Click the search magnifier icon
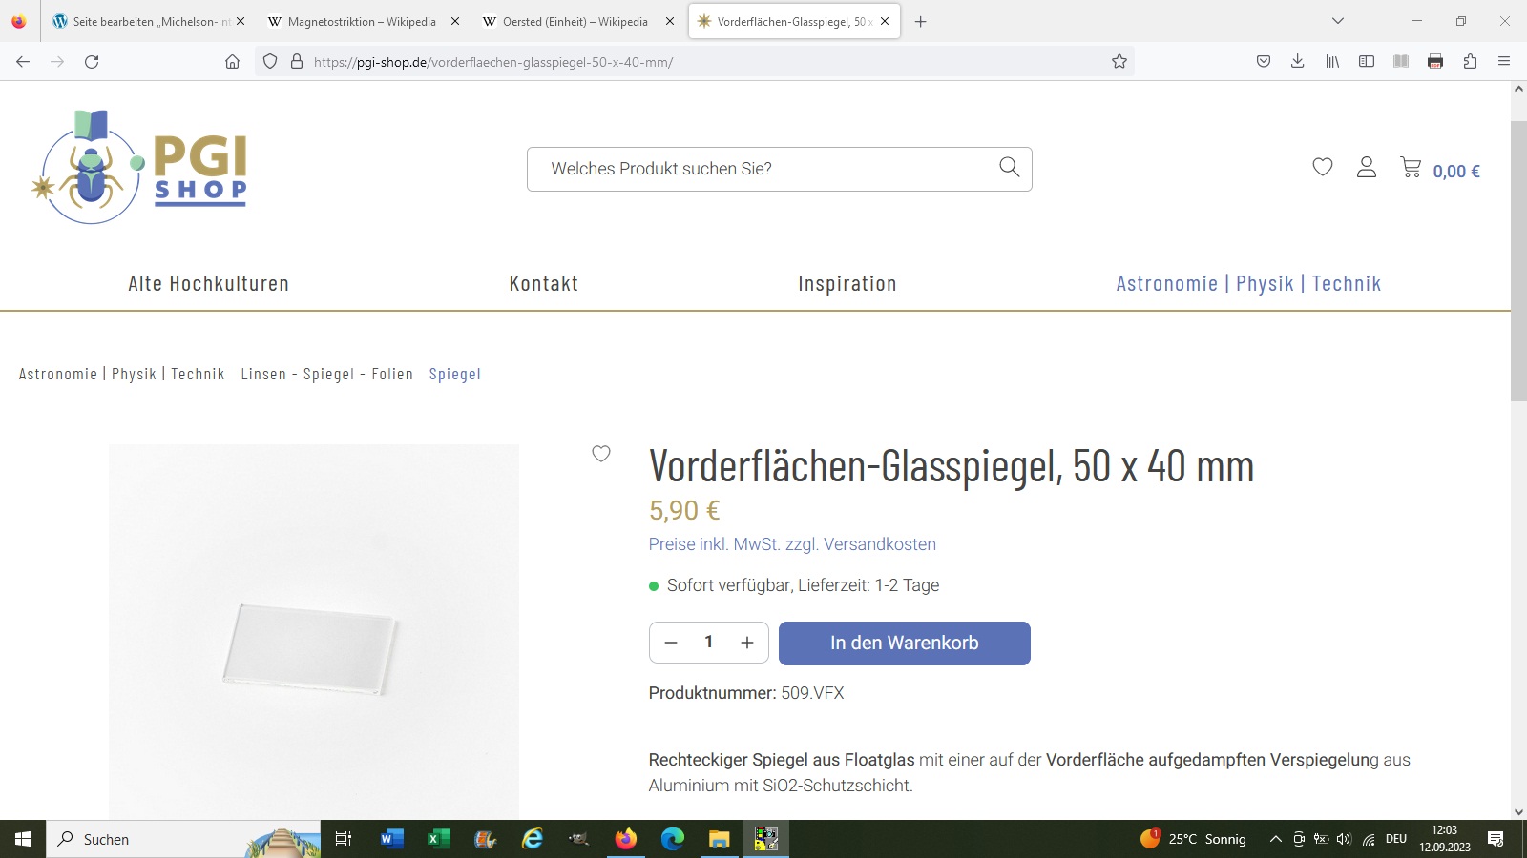1527x858 pixels. (x=1009, y=168)
